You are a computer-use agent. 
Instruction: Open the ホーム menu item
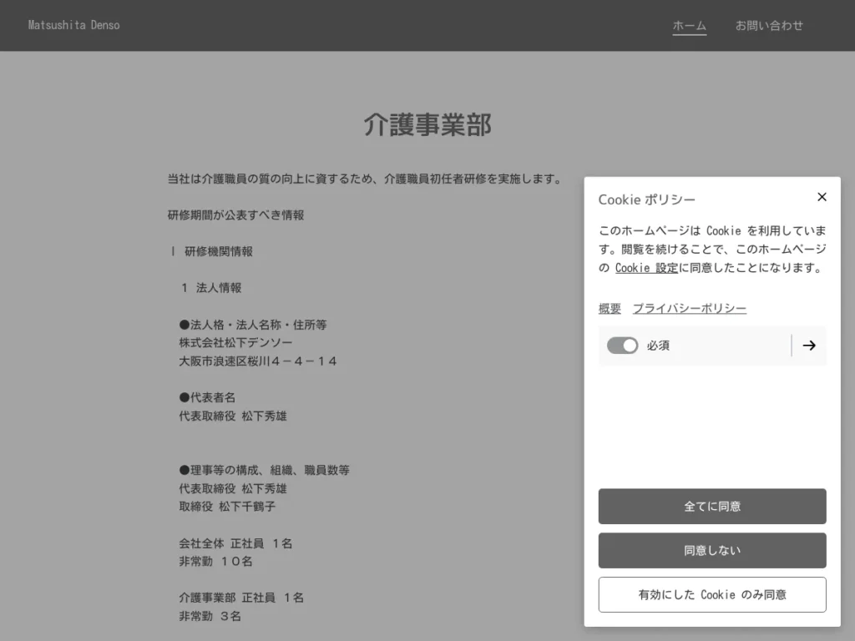(689, 26)
